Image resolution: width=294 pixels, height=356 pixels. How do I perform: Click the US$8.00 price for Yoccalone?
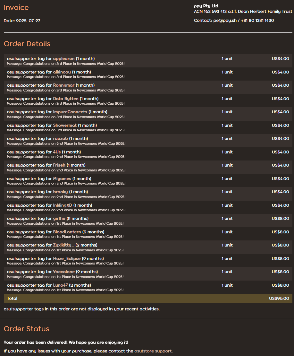[281, 272]
